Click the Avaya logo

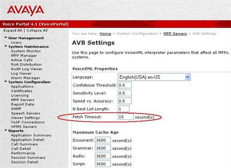[25, 10]
